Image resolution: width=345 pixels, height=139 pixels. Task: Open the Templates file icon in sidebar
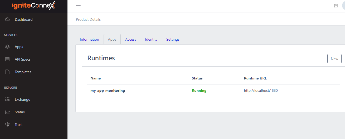coord(7,72)
